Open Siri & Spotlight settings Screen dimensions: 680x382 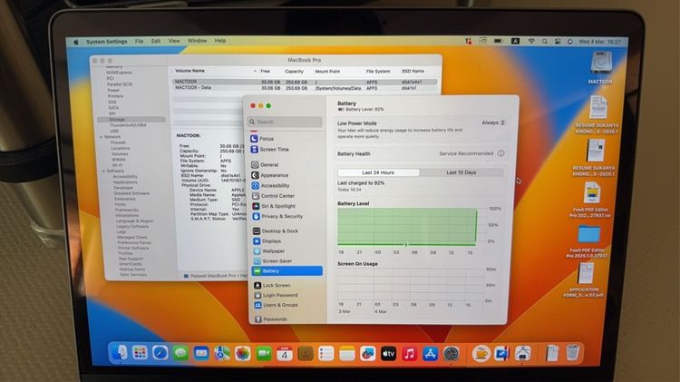(x=274, y=206)
